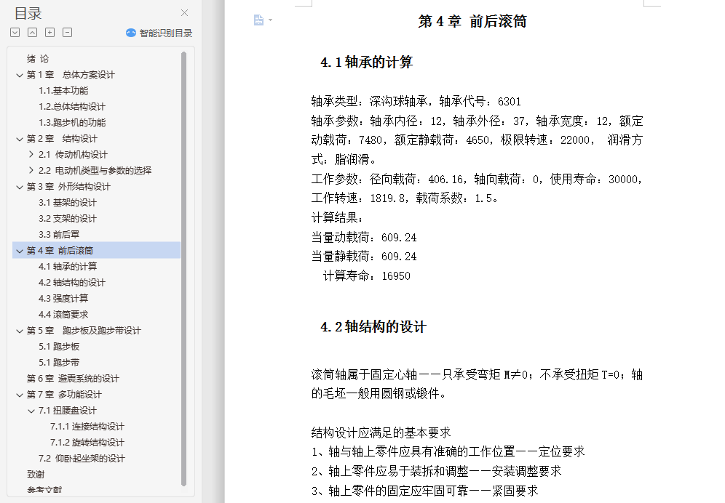Click the line 当量静载荷：609.24

[x=364, y=257]
